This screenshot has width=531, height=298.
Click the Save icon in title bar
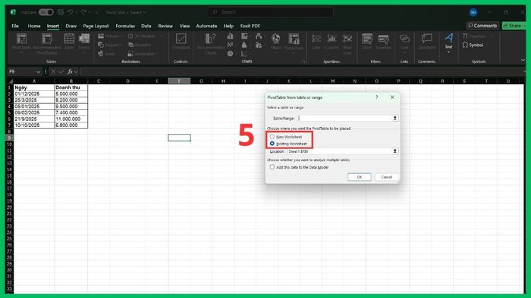pos(61,12)
